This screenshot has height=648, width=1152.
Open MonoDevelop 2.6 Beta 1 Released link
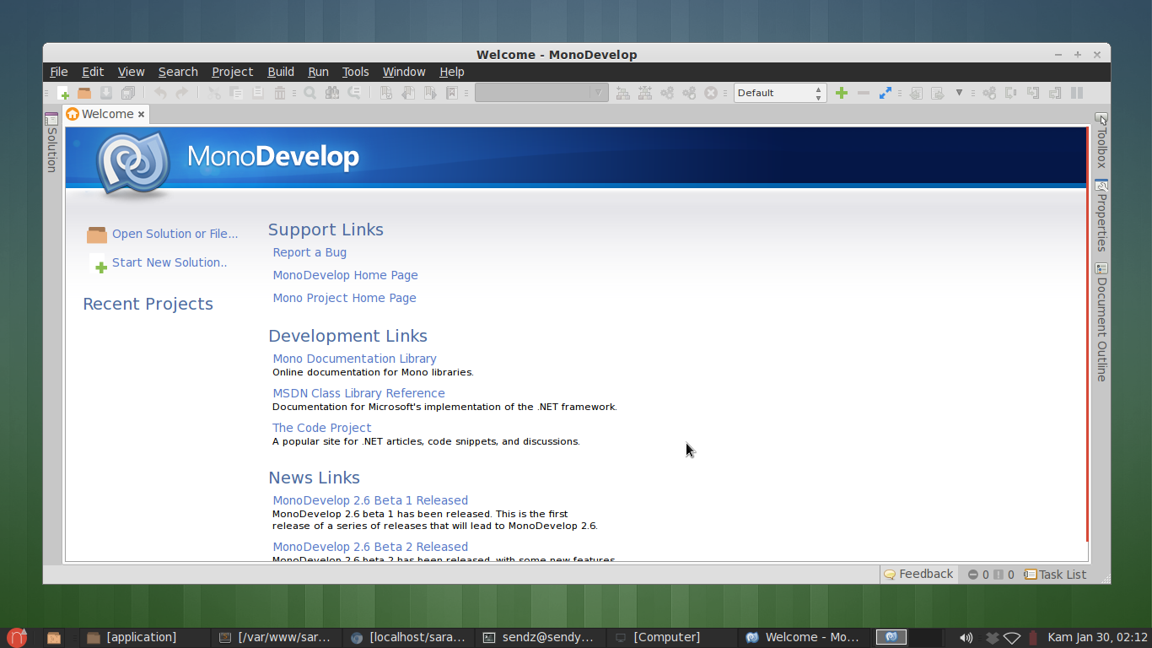coord(370,500)
